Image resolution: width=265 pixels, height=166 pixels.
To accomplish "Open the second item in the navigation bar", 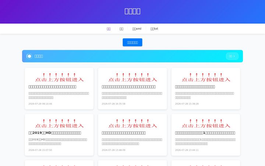I will point(121,29).
